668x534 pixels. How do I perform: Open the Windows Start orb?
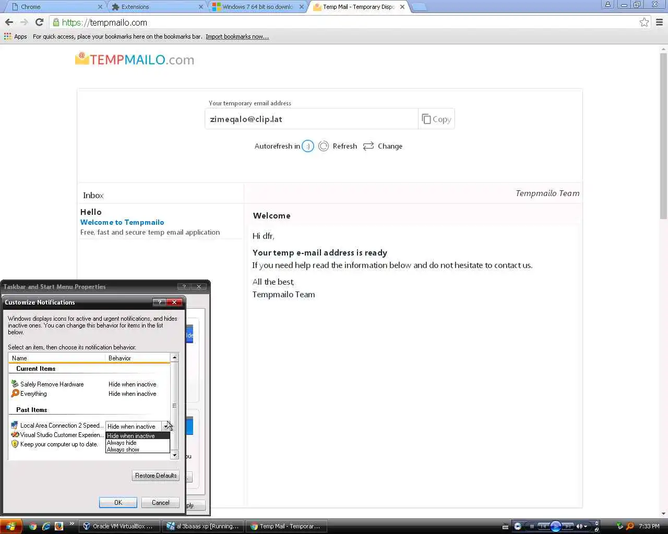pos(10,526)
